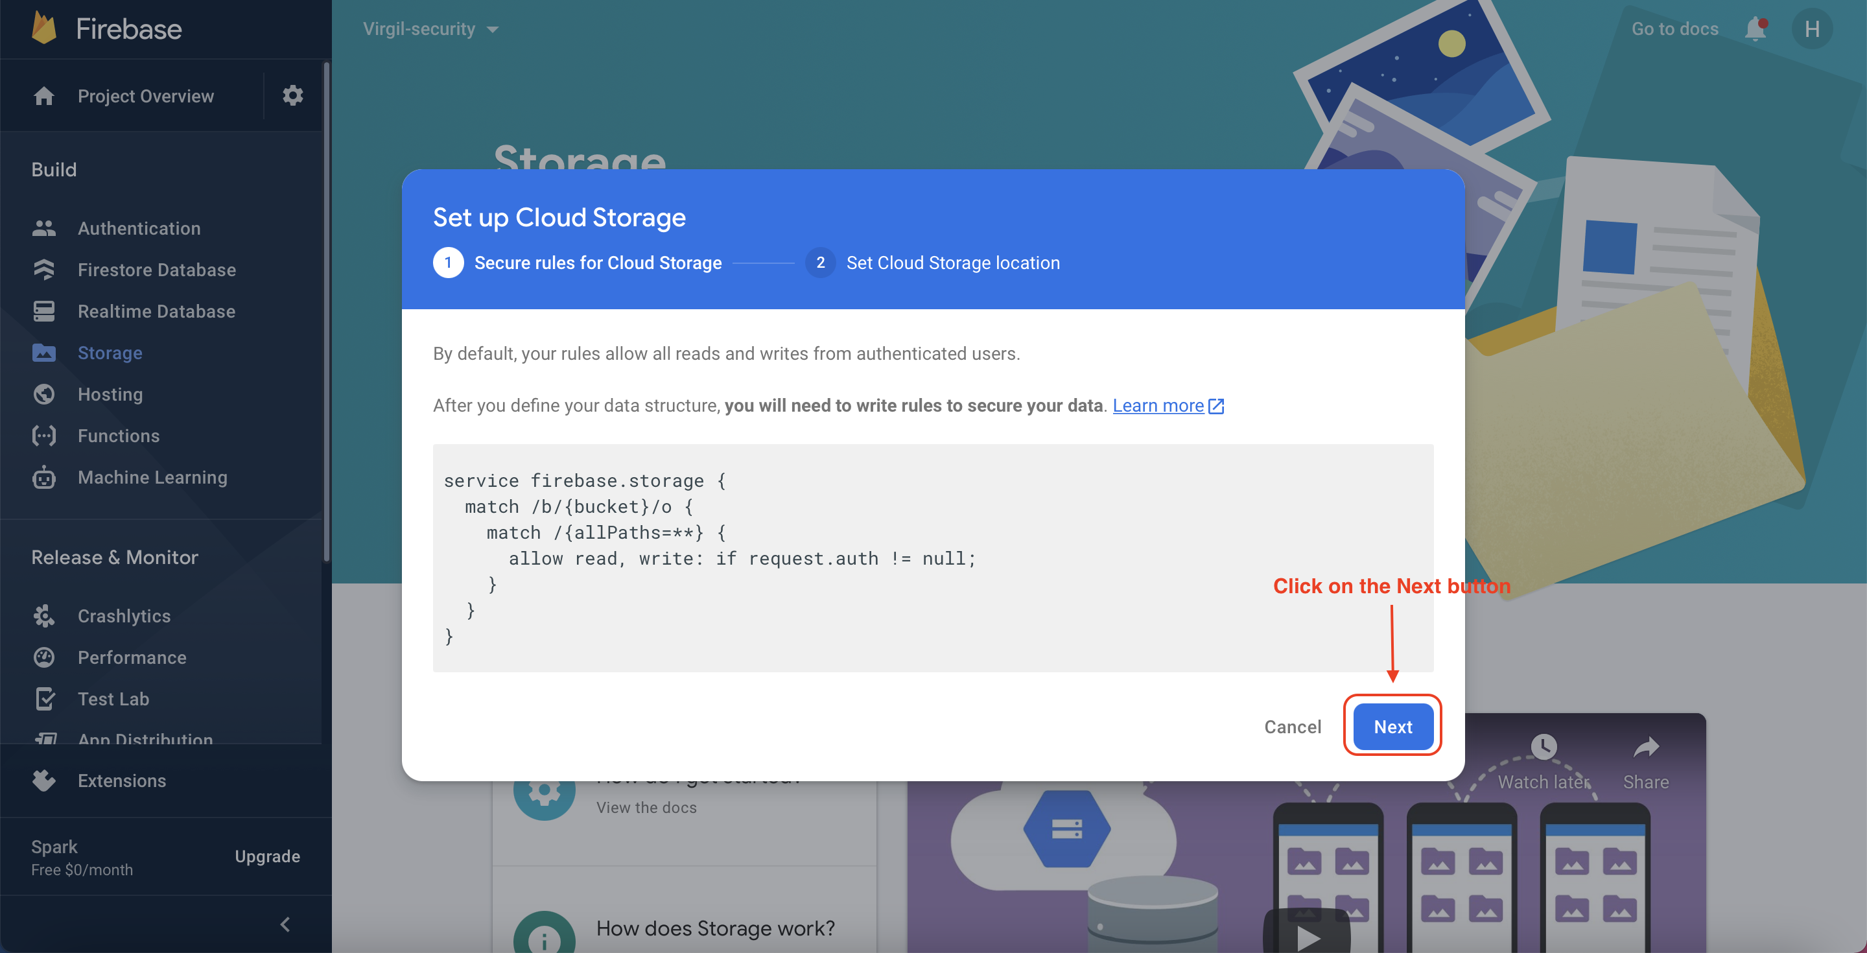Select the Machine Learning sidebar icon

43,476
